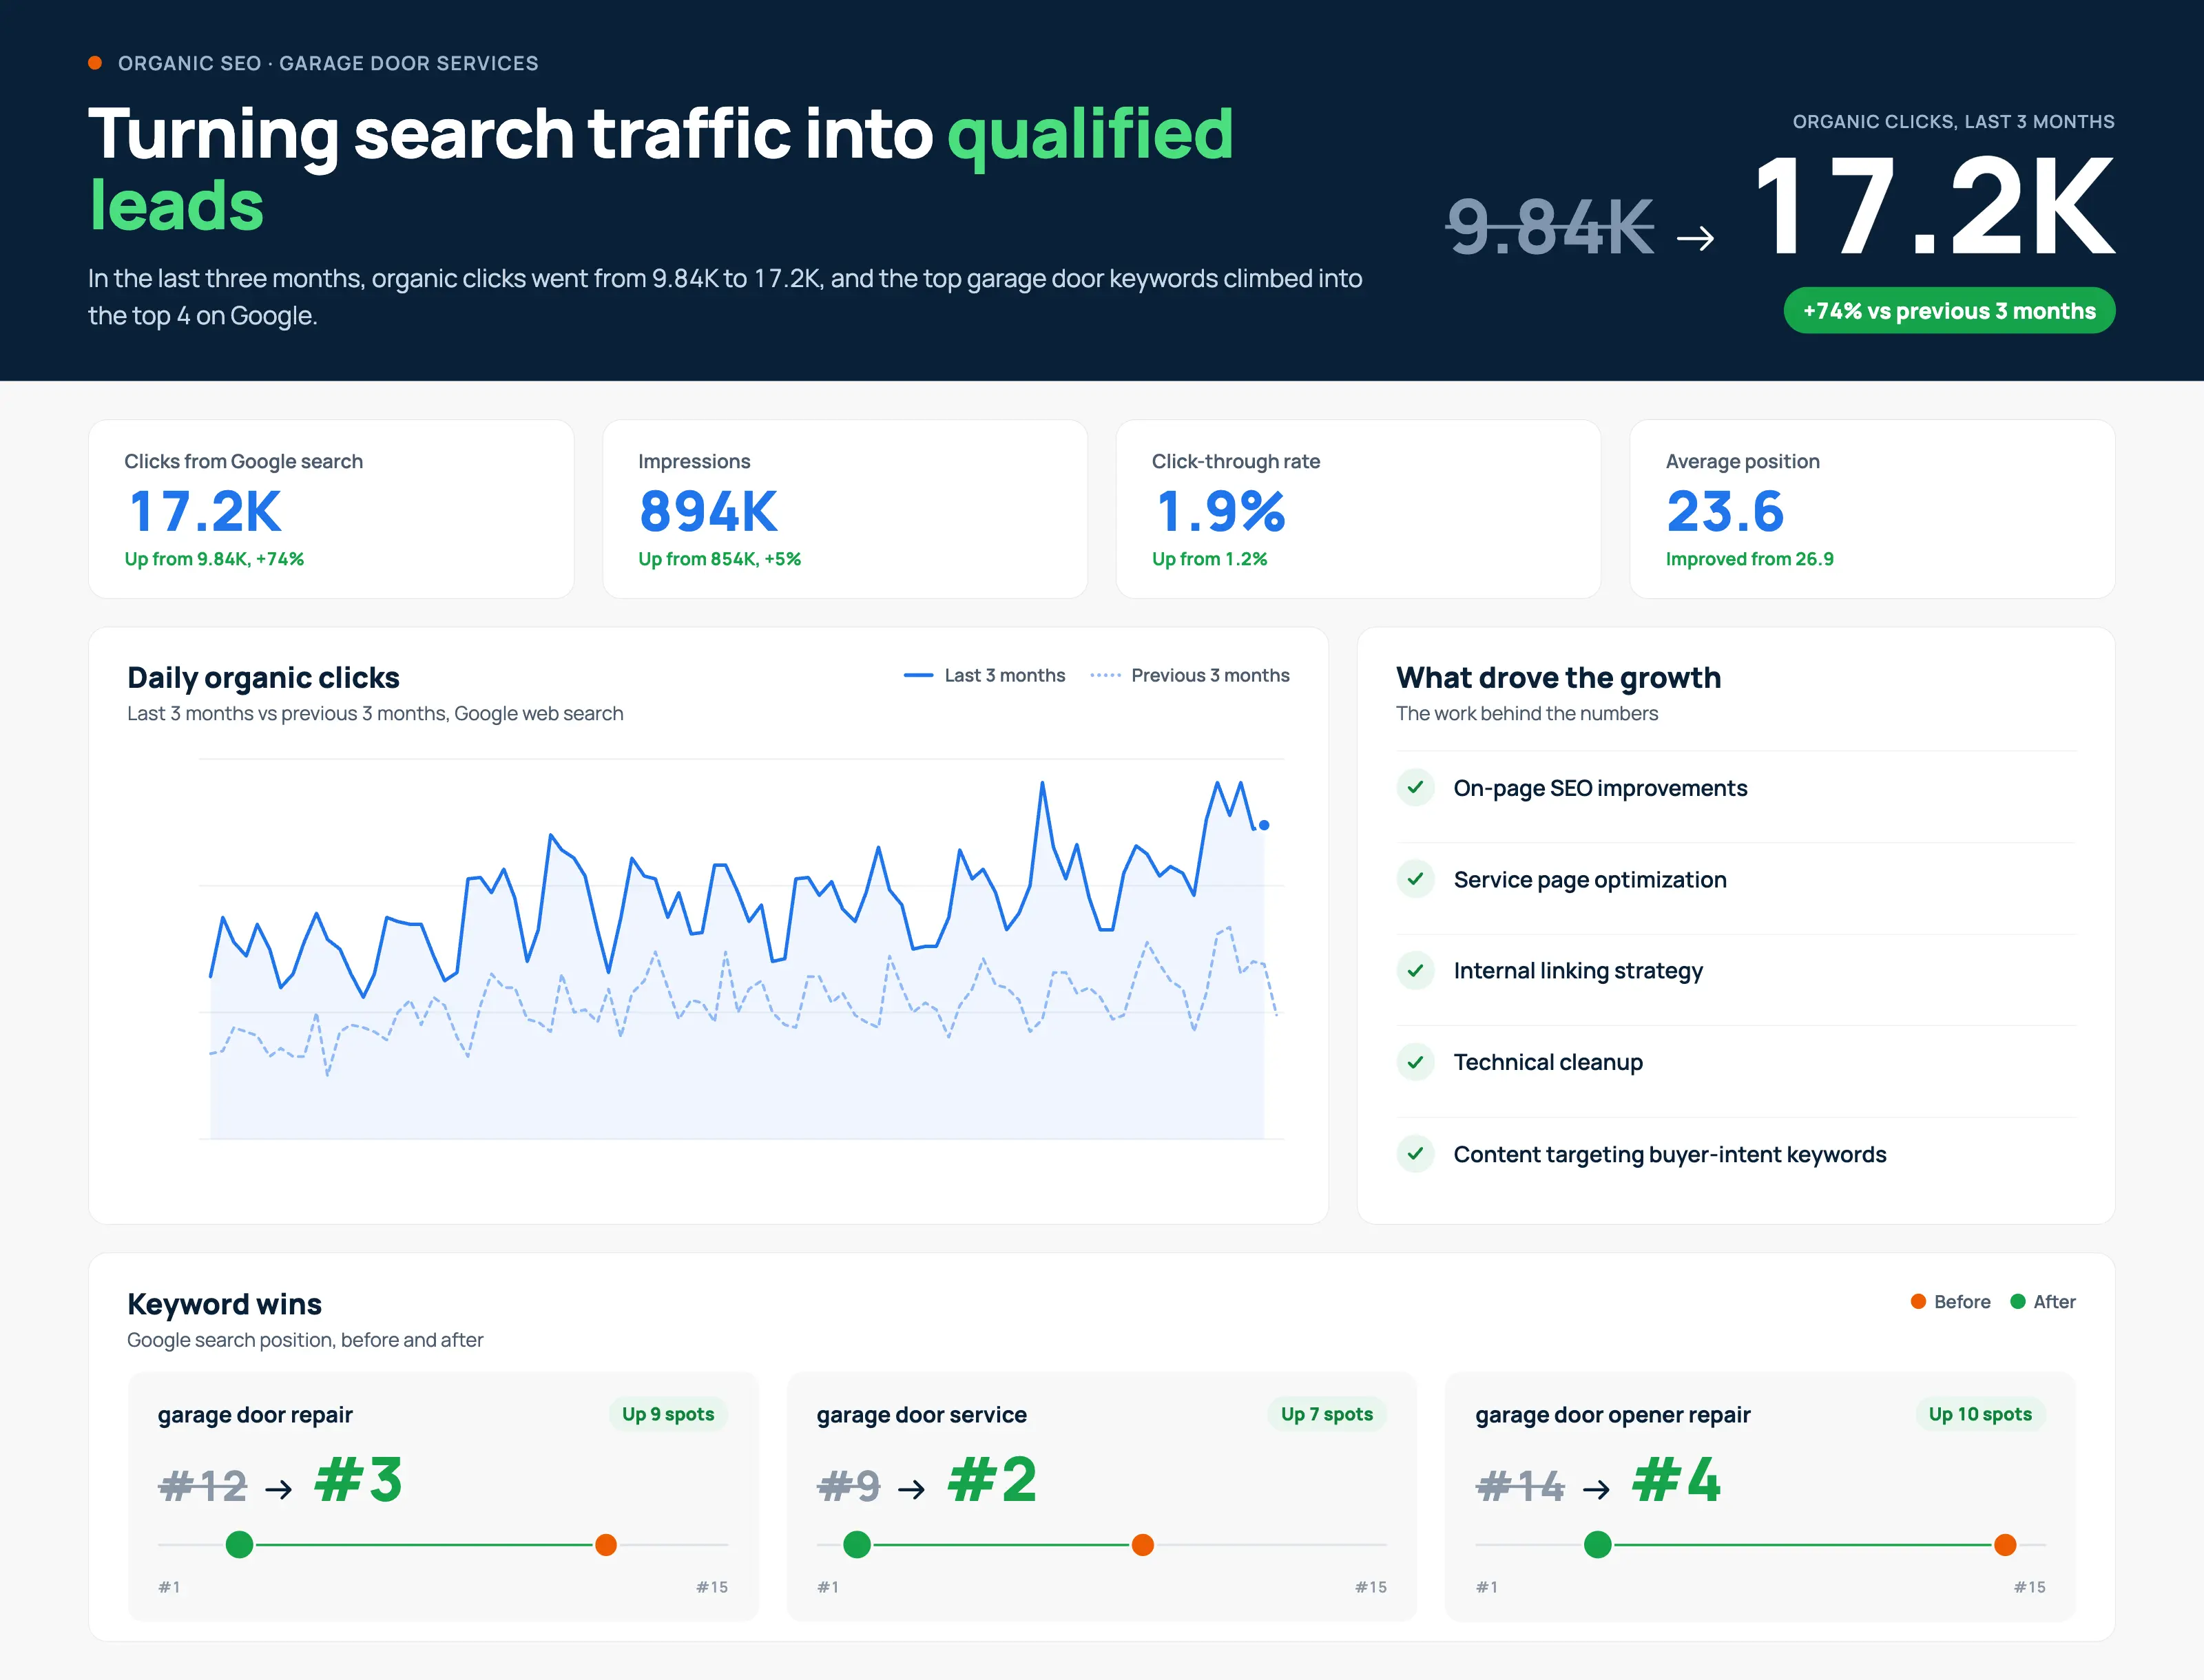
Task: Click the #3 rank for garage door repair
Action: [358, 1480]
